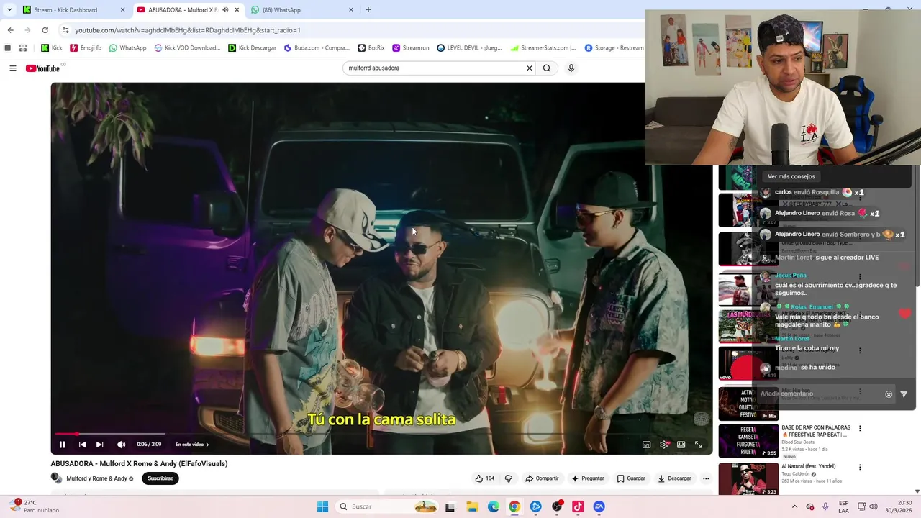Switch the player to theater mode
The width and height of the screenshot is (921, 518).
coord(681,445)
